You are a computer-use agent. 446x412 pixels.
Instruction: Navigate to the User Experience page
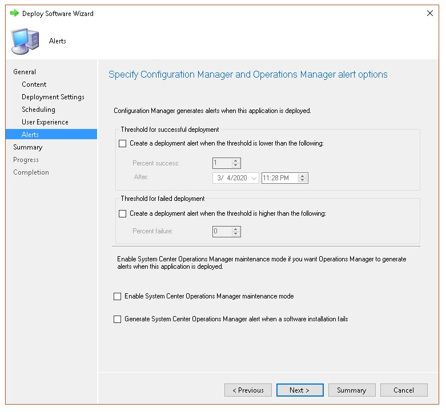coord(45,122)
